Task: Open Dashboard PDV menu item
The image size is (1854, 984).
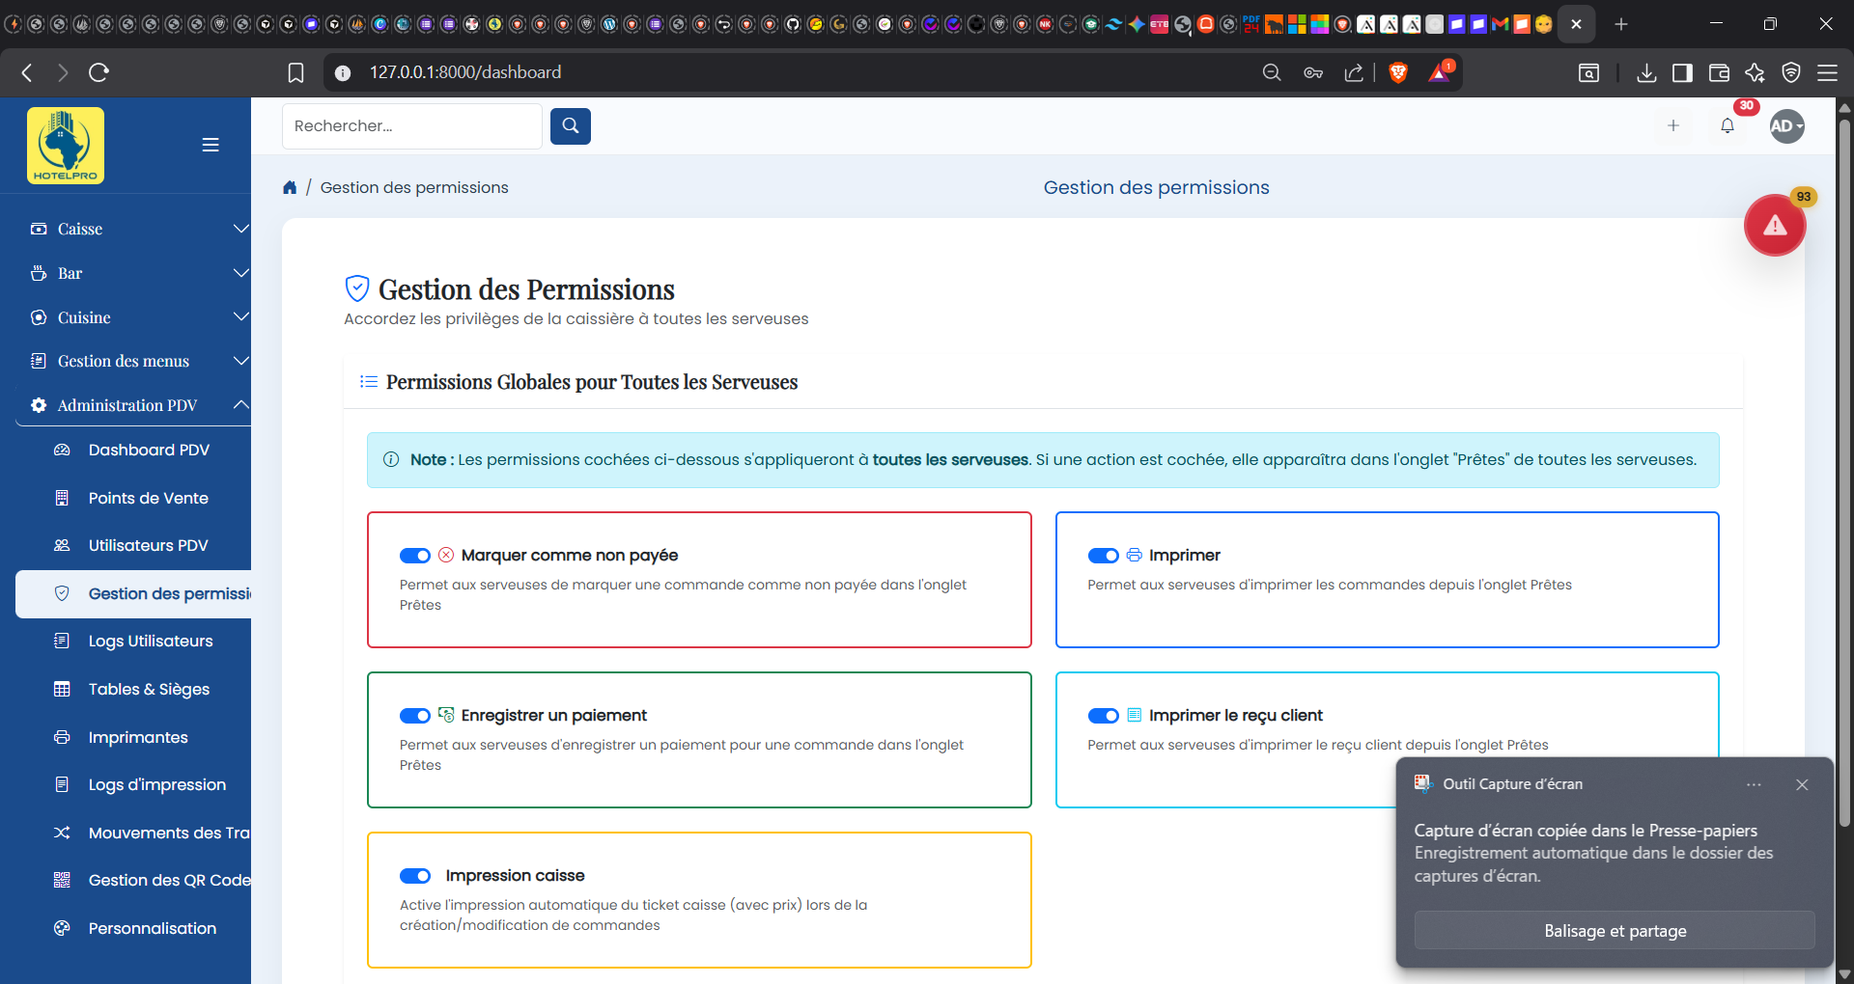Action: [x=133, y=450]
